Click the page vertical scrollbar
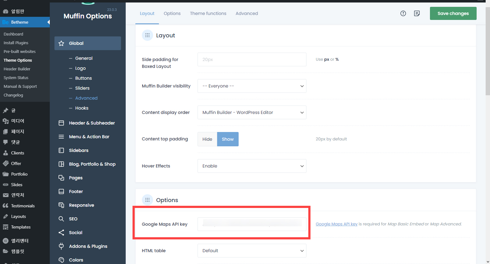Viewport: 490px width, 264px height. click(x=488, y=51)
